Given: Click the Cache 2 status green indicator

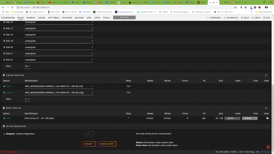Looking at the screenshot, I should point(4,93).
